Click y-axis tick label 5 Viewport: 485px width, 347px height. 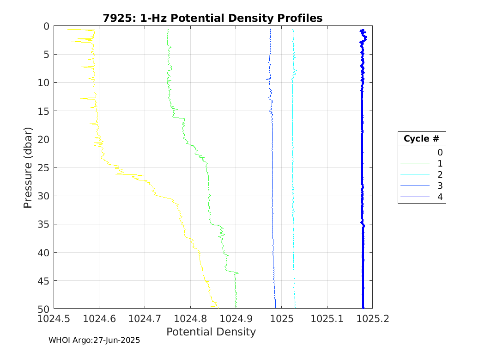click(46, 55)
